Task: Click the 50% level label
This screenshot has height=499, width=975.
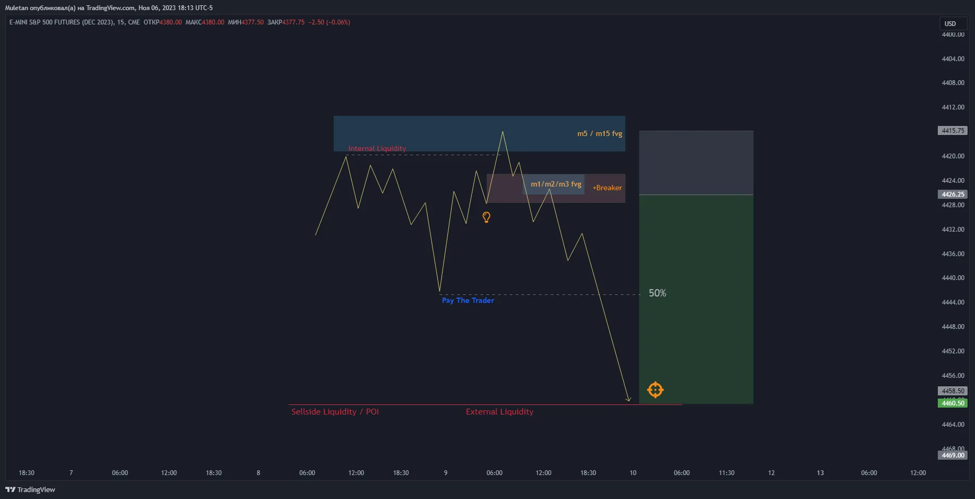Action: pyautogui.click(x=657, y=293)
